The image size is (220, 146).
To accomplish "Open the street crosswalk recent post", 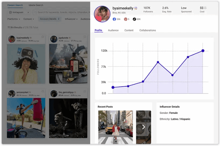I will pyautogui.click(x=115, y=127).
